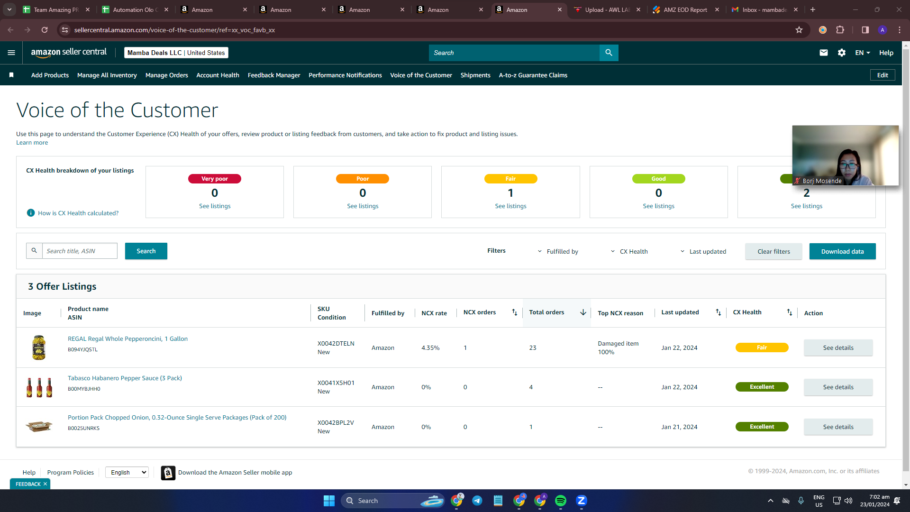Sort by Total orders down arrow
Viewport: 910px width, 512px height.
[583, 312]
